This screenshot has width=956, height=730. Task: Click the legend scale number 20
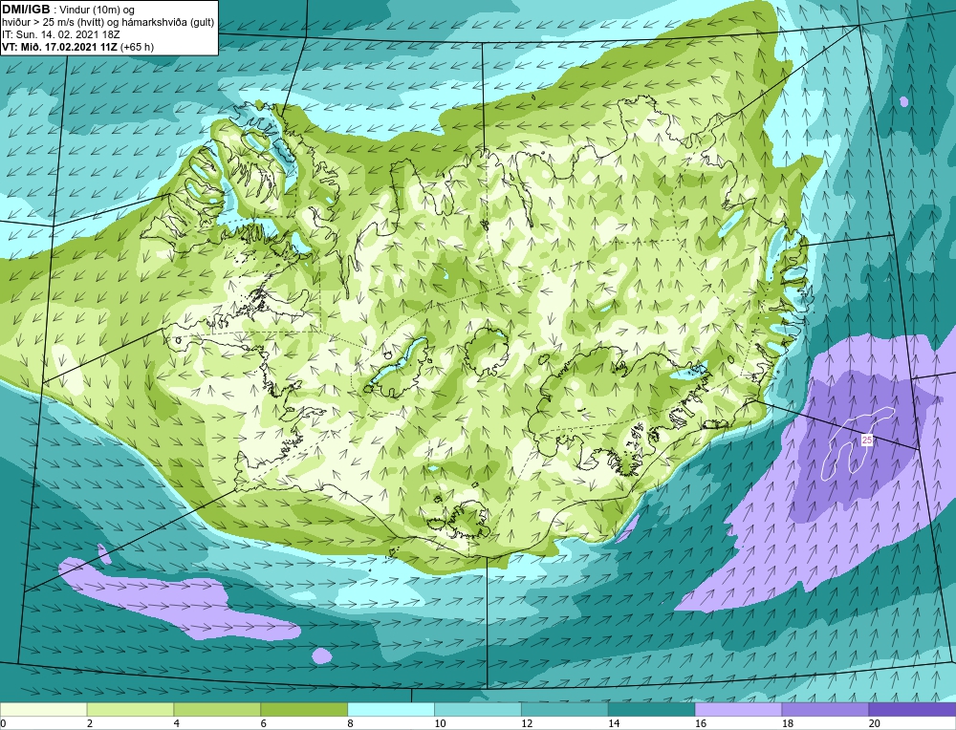[x=874, y=724]
